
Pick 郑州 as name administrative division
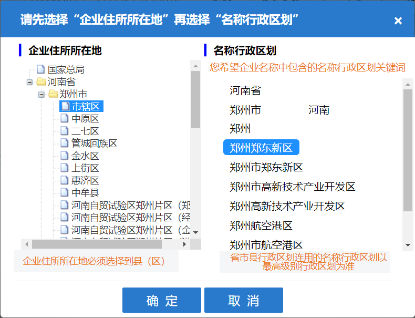tap(240, 129)
